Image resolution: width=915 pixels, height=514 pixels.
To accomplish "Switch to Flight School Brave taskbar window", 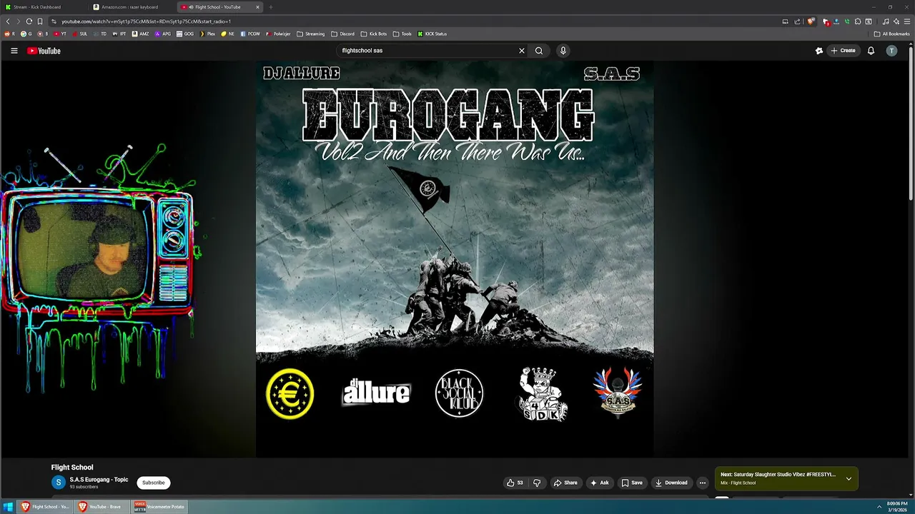I will (45, 507).
